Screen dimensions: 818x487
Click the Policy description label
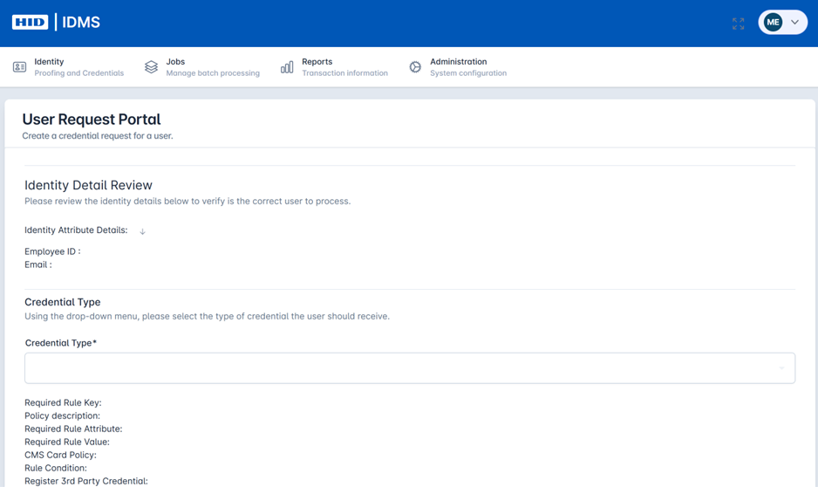tap(62, 416)
